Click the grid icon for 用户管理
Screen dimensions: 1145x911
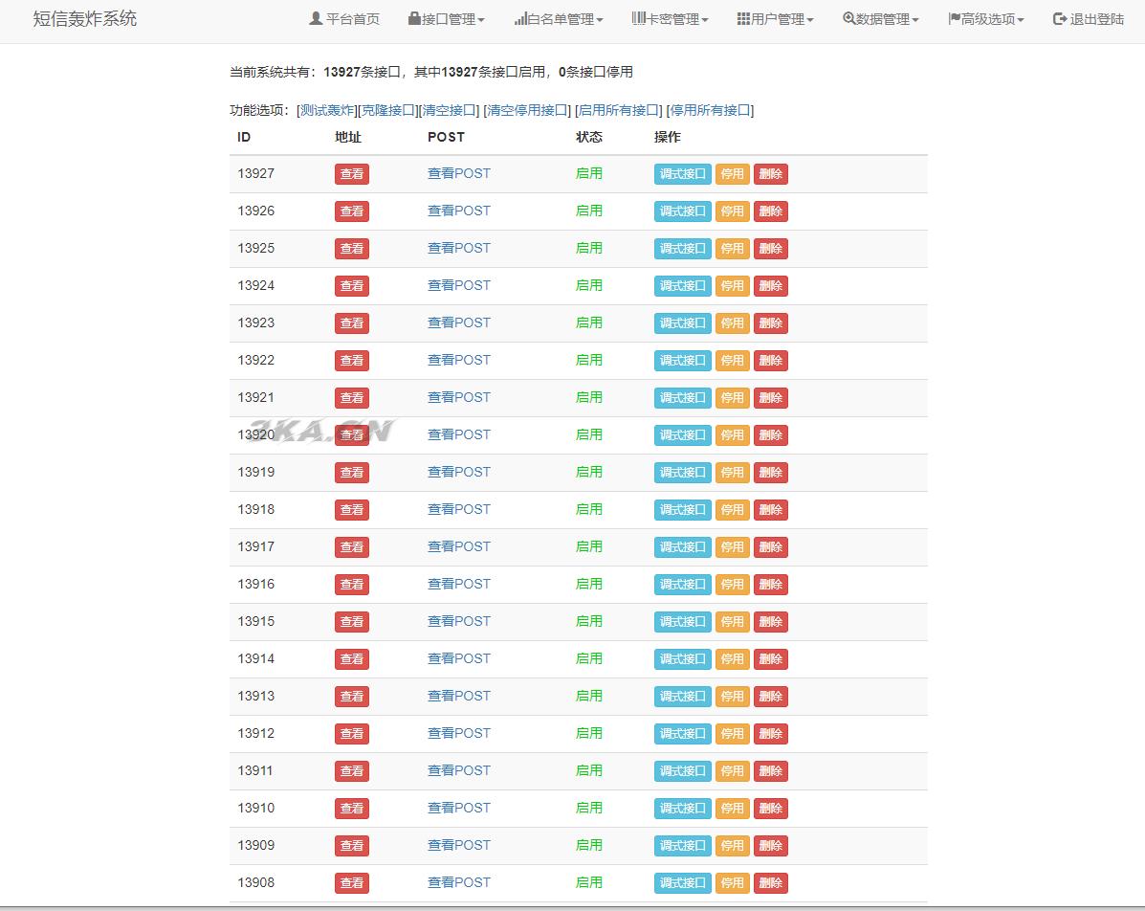point(743,19)
